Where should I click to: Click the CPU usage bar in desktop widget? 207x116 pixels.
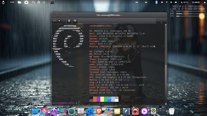[x=191, y=11]
